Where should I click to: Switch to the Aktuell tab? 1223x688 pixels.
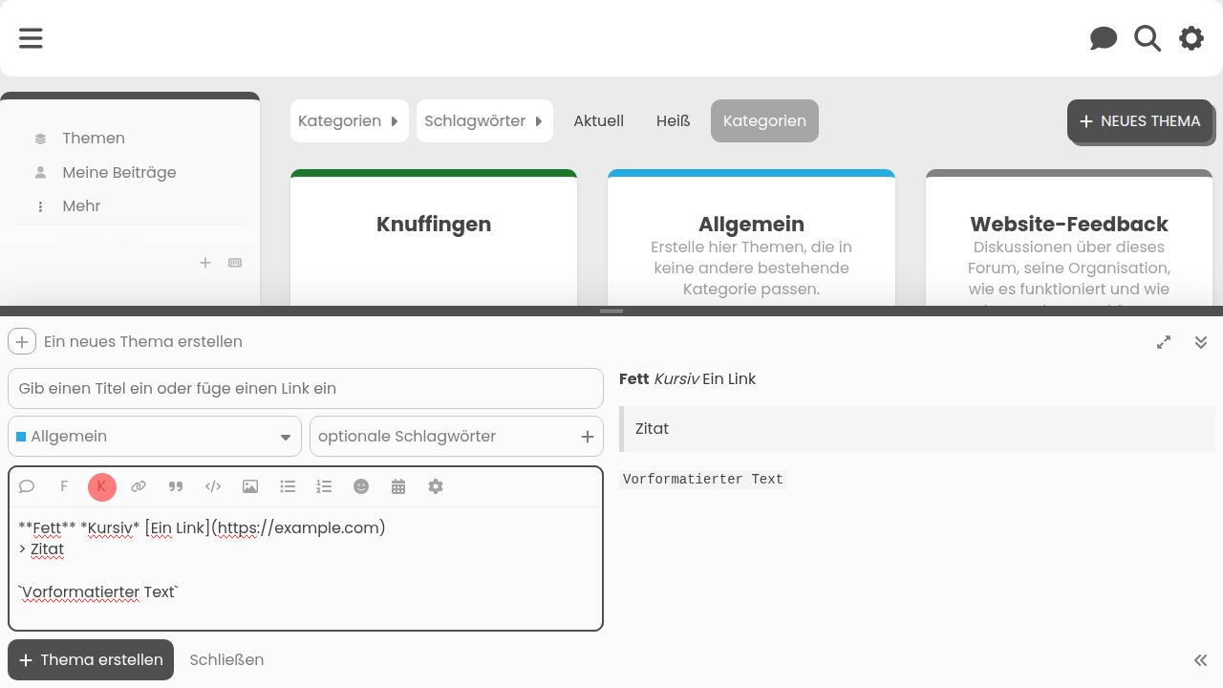[x=598, y=121]
